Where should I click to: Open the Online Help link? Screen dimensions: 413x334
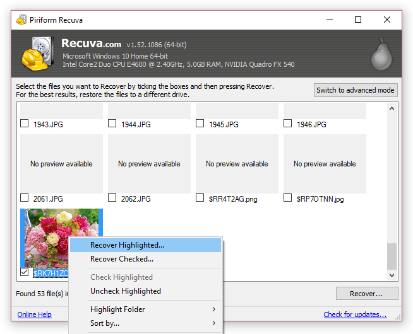(x=35, y=314)
